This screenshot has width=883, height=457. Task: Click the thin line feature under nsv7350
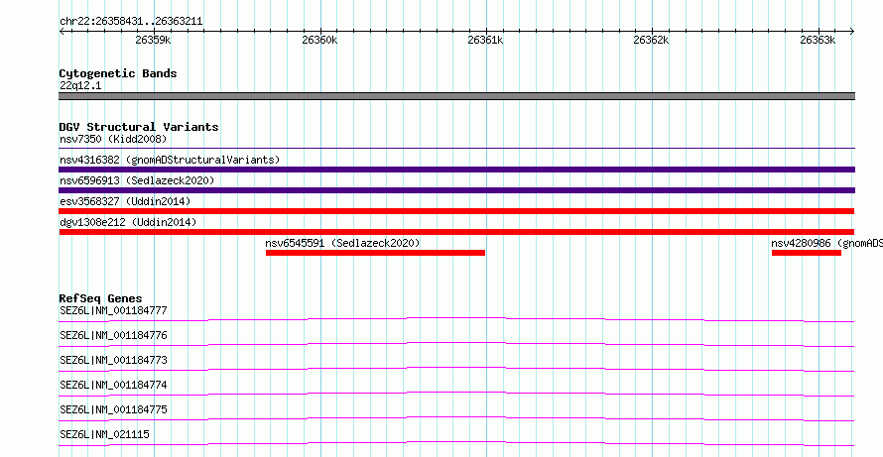coord(456,148)
